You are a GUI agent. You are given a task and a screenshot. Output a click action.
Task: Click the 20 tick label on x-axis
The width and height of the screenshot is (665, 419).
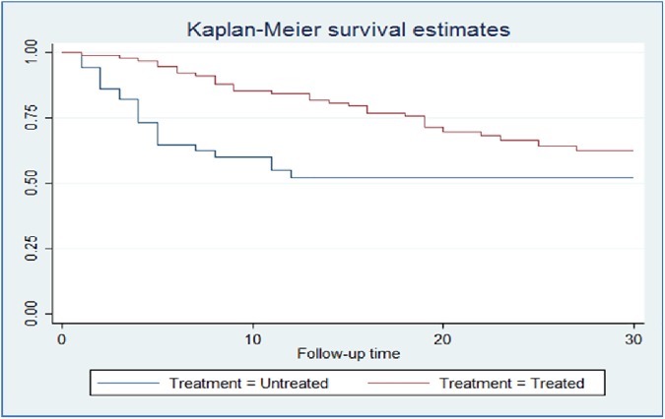[442, 337]
